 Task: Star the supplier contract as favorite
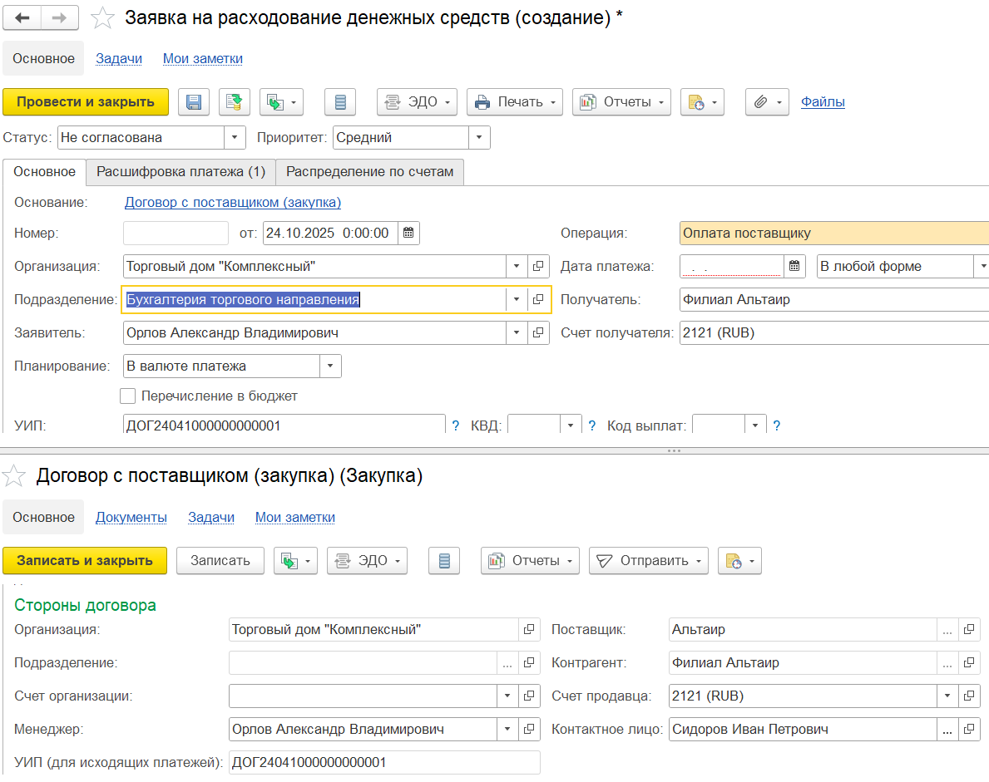(14, 476)
